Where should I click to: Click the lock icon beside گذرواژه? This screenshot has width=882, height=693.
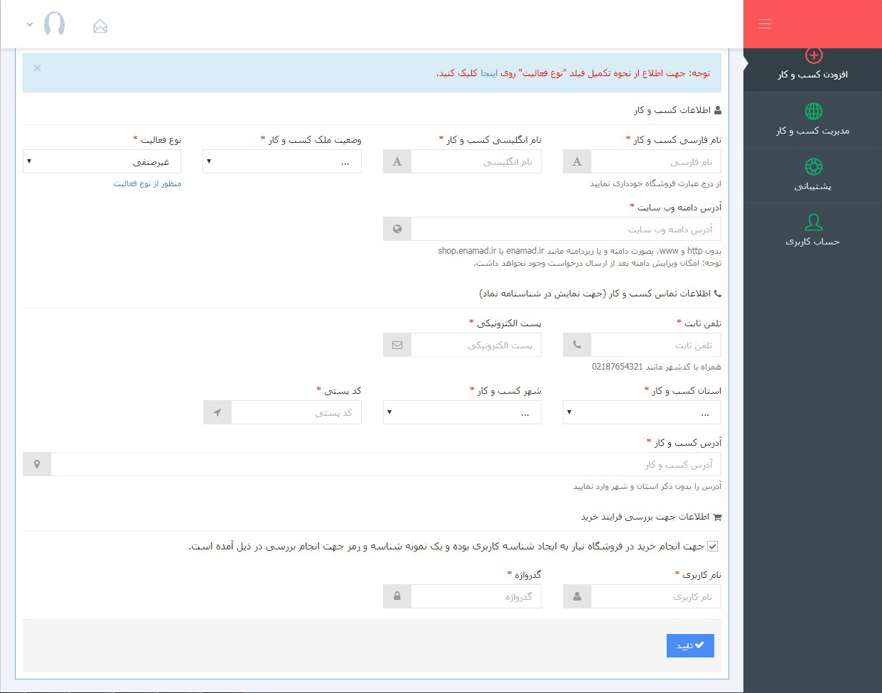397,596
